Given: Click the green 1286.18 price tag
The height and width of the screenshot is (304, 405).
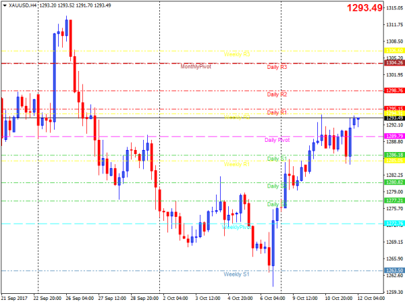Looking at the screenshot, I should (394, 155).
